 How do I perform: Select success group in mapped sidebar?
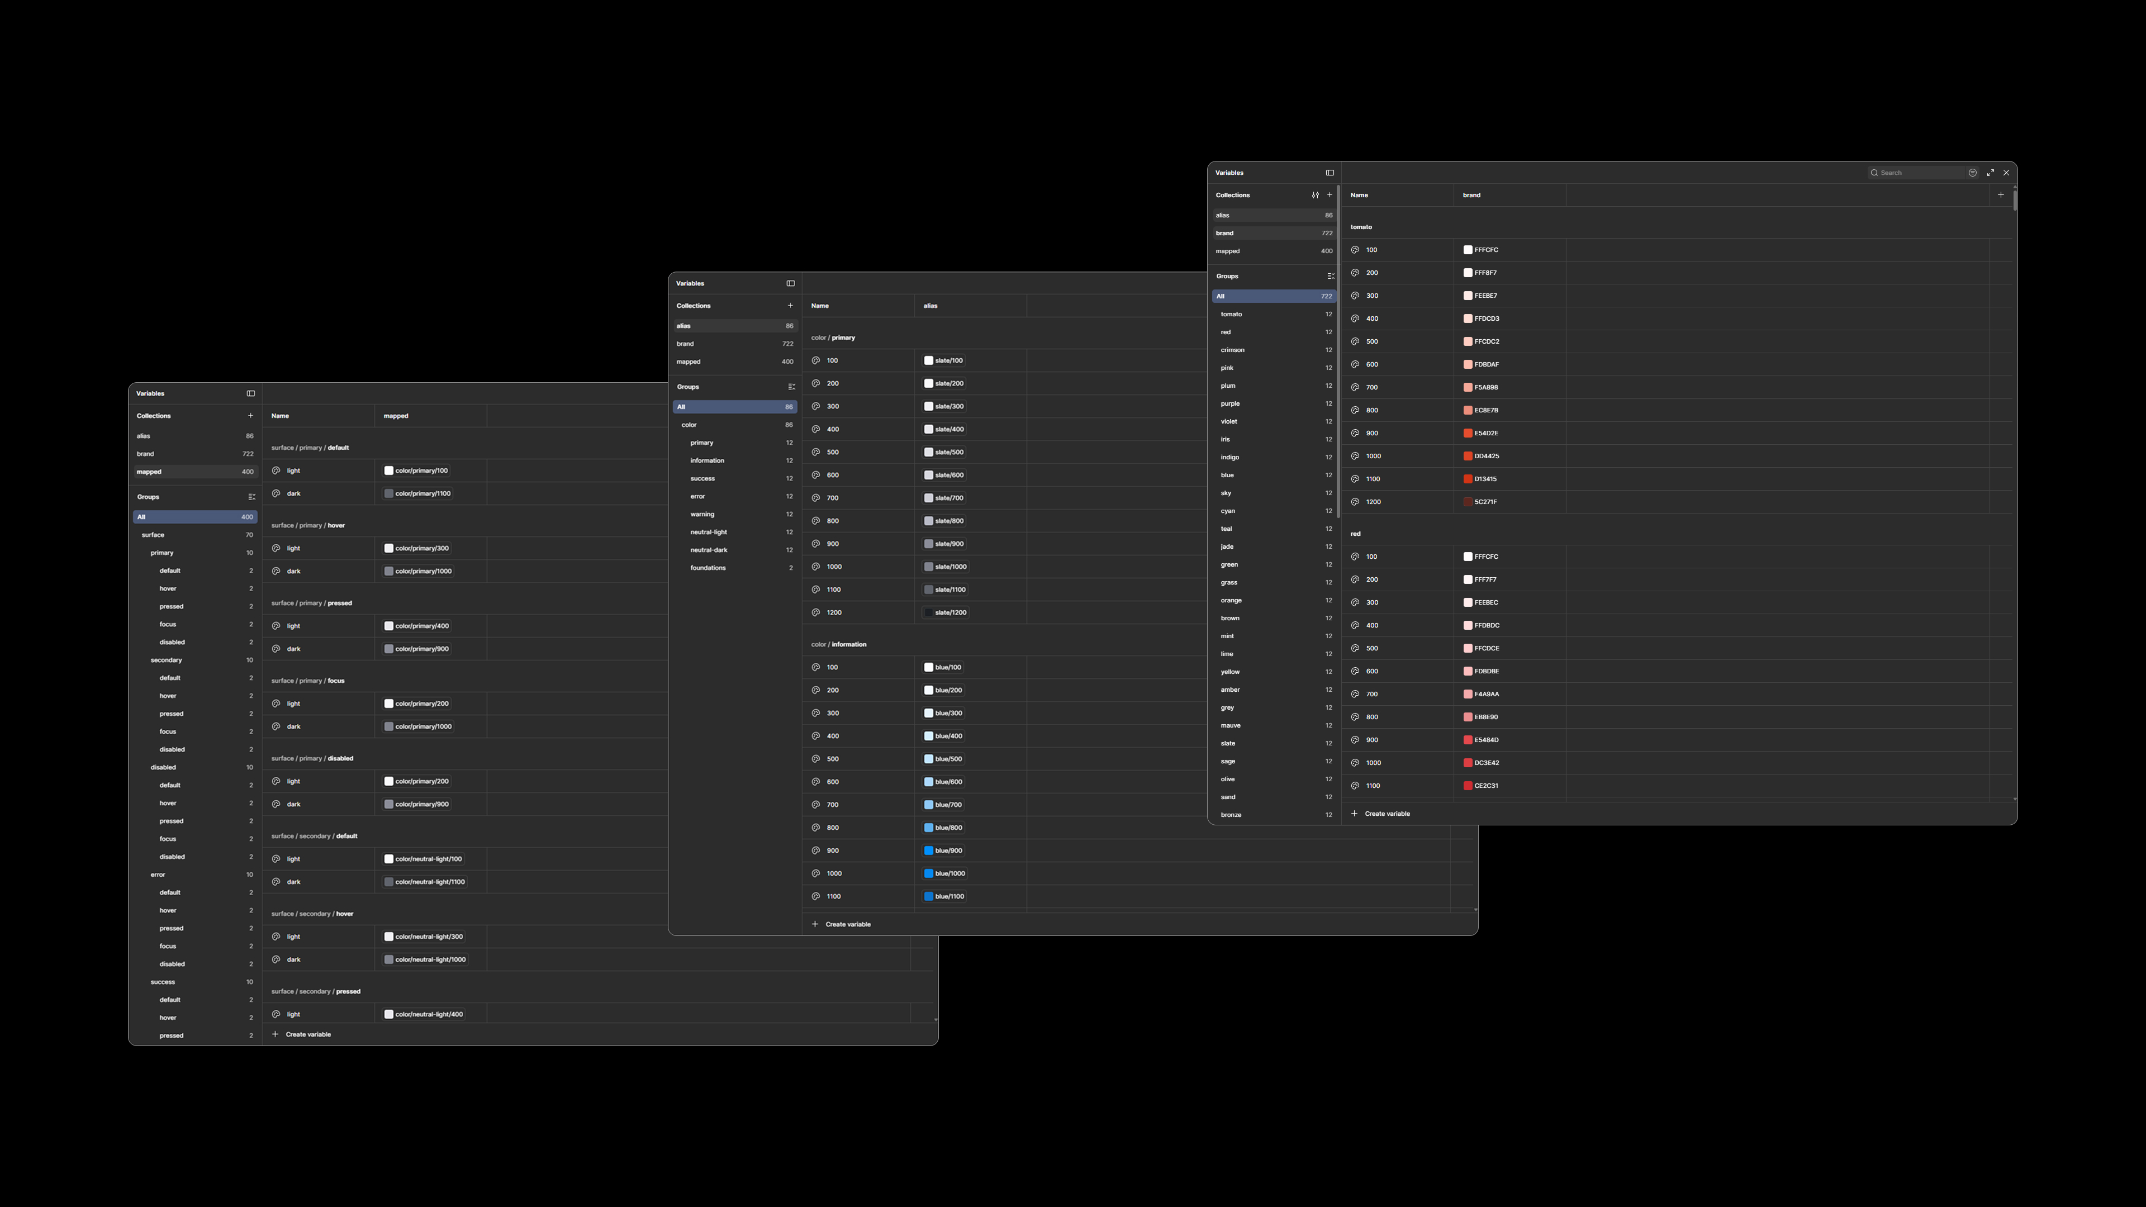195,982
